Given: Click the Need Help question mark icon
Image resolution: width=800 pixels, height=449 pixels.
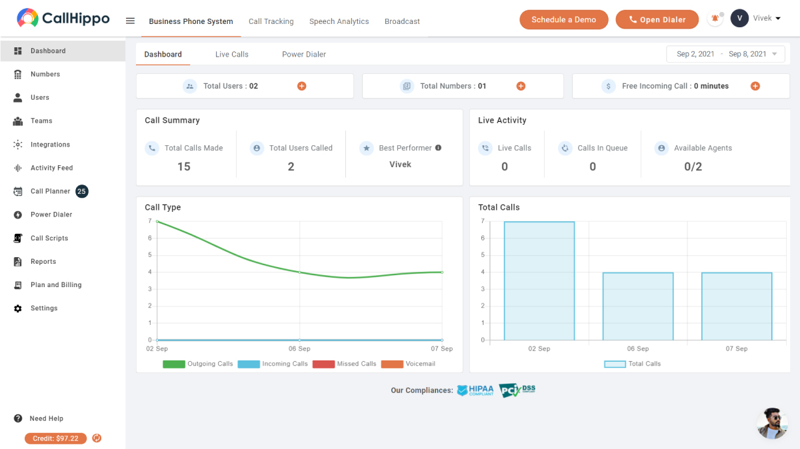Looking at the screenshot, I should click(x=18, y=418).
